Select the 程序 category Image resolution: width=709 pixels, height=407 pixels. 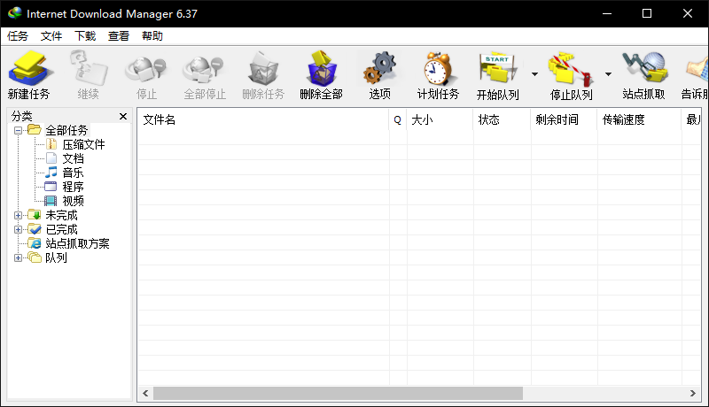coord(73,187)
